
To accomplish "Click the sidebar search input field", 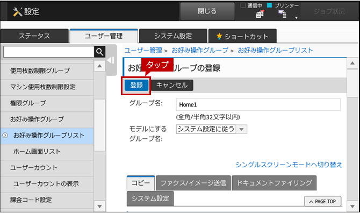I will 49,52.
